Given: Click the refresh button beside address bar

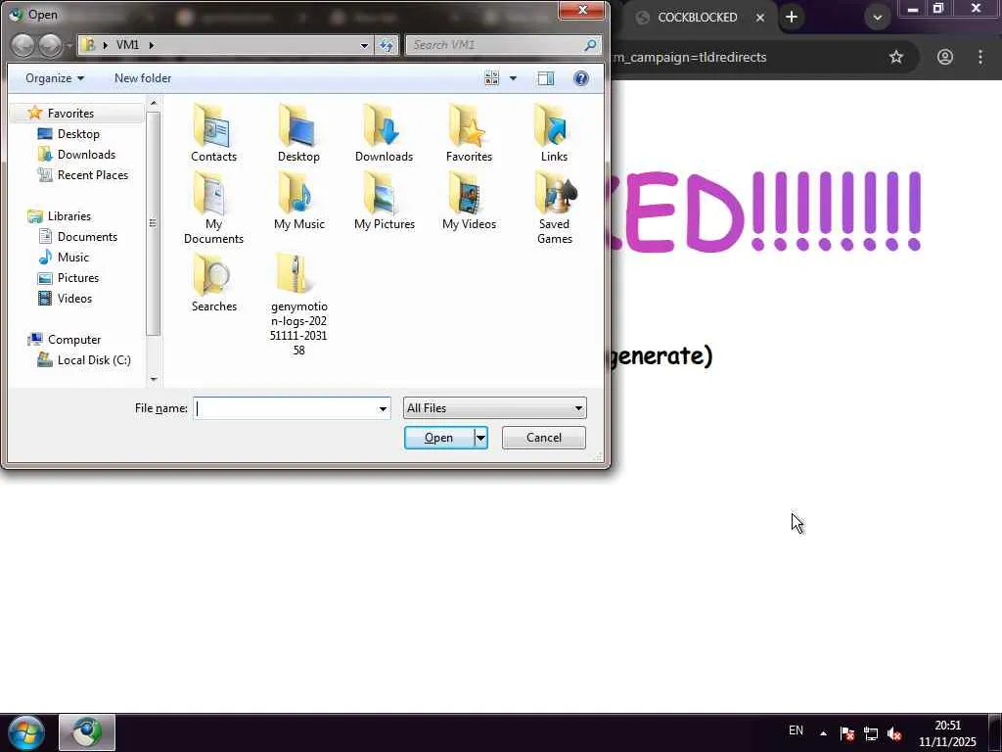Looking at the screenshot, I should click(x=386, y=45).
